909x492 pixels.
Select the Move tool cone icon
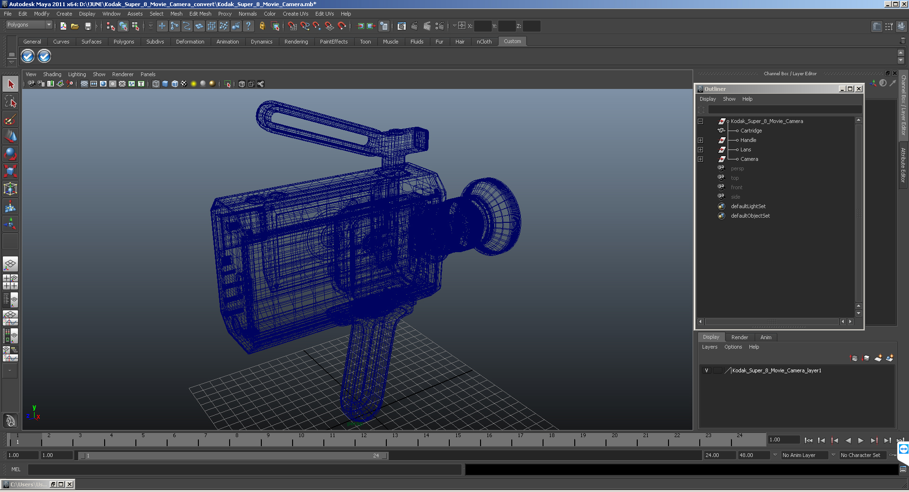(10, 137)
